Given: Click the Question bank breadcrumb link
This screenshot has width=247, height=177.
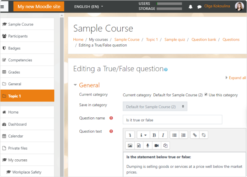Looking at the screenshot, I should coord(204,39).
